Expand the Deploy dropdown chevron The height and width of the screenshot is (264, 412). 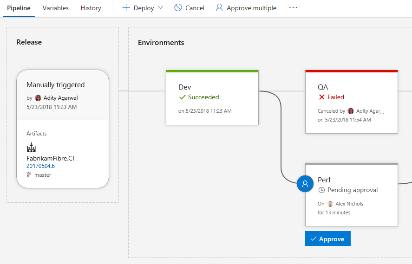(x=160, y=8)
